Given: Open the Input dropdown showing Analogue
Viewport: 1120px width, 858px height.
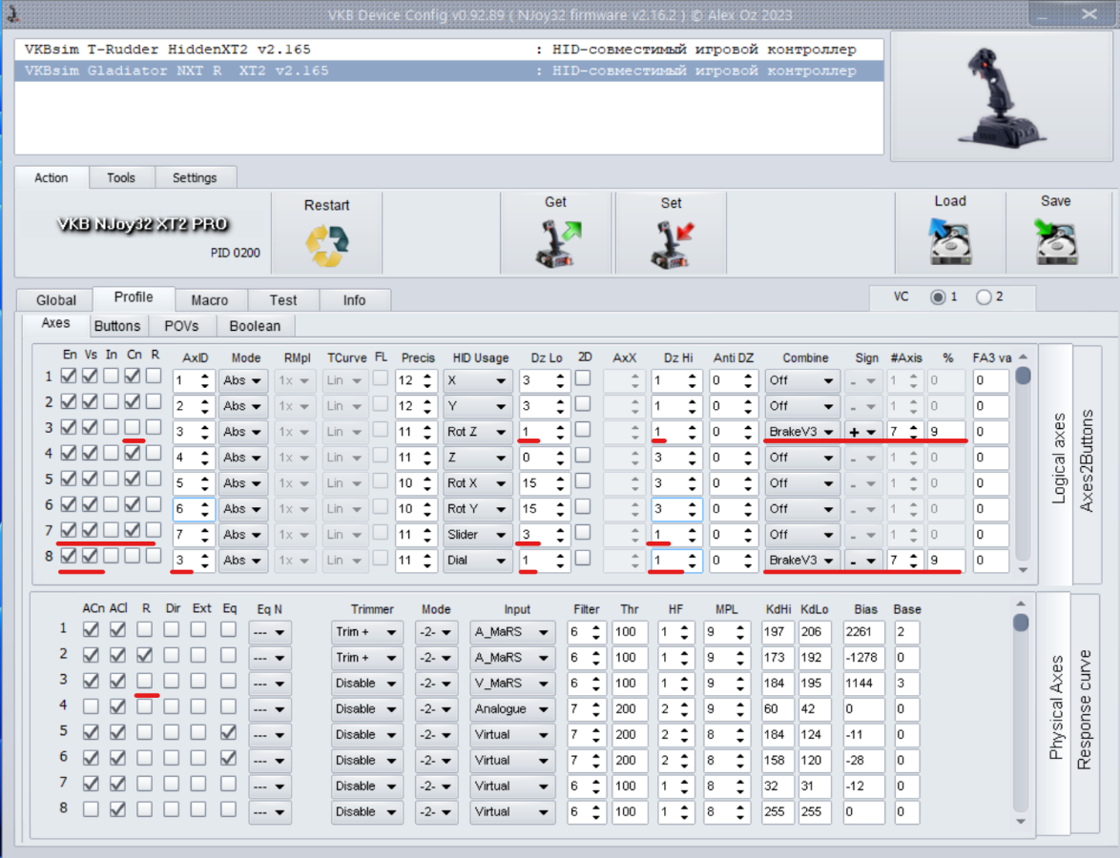Looking at the screenshot, I should pyautogui.click(x=512, y=709).
